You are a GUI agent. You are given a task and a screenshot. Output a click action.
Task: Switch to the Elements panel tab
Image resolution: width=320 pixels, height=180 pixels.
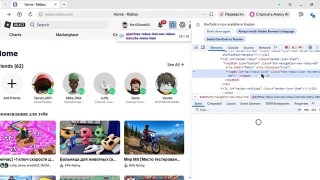tap(216, 47)
